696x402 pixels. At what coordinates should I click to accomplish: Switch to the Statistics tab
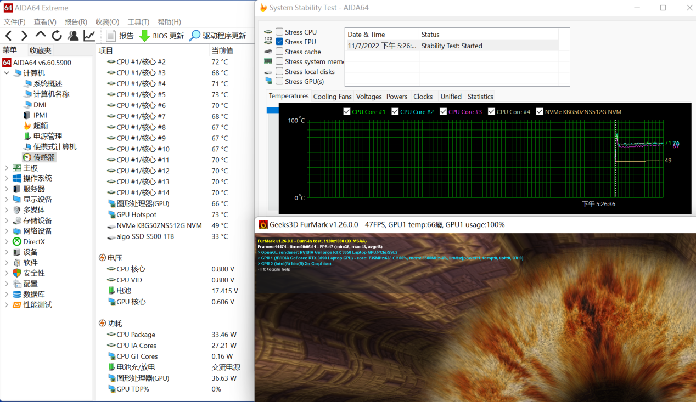[481, 97]
